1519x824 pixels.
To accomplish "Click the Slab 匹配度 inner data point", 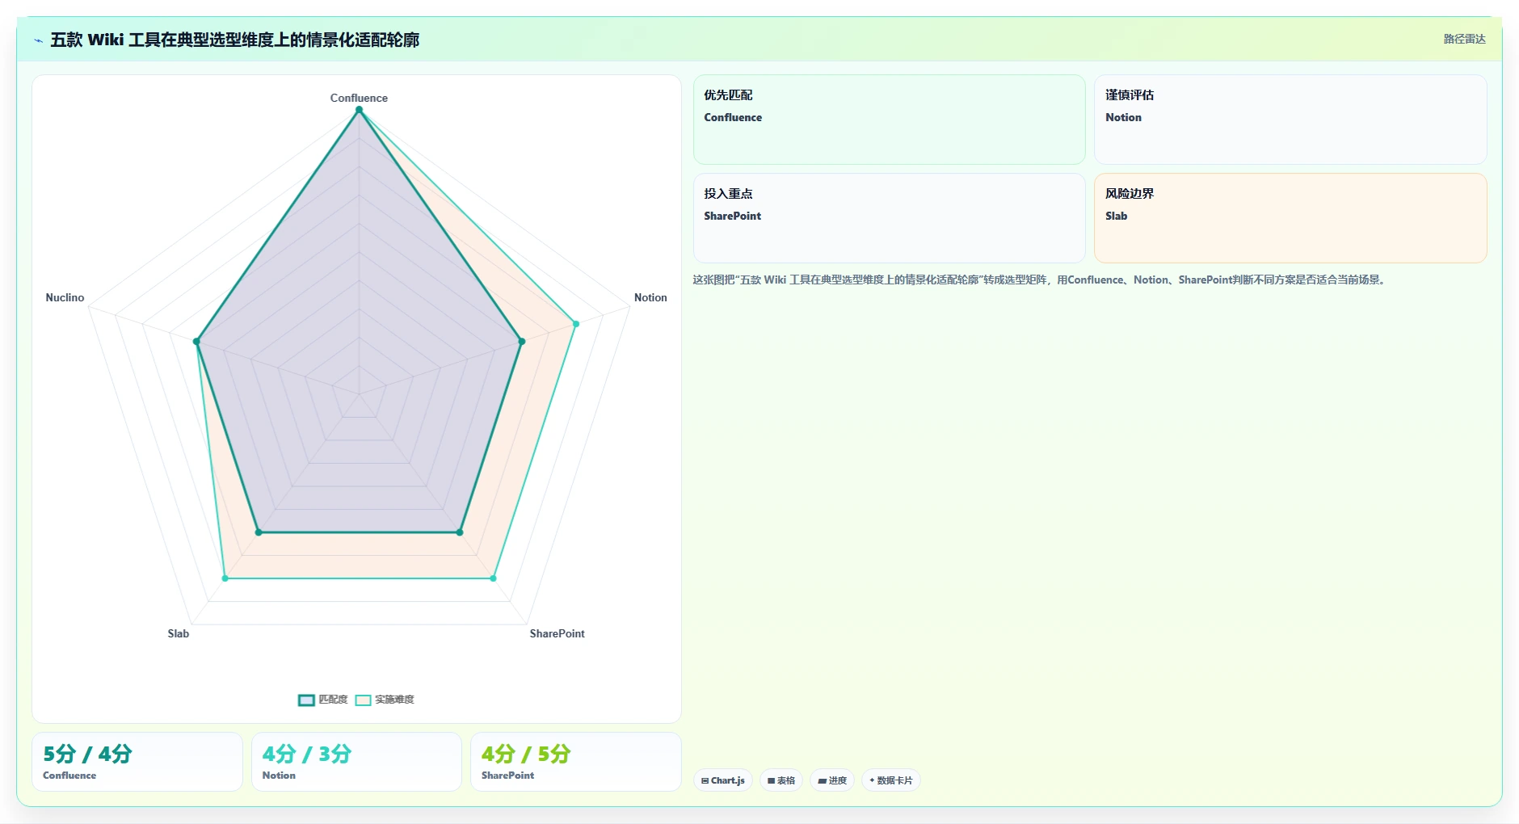I will [x=259, y=532].
